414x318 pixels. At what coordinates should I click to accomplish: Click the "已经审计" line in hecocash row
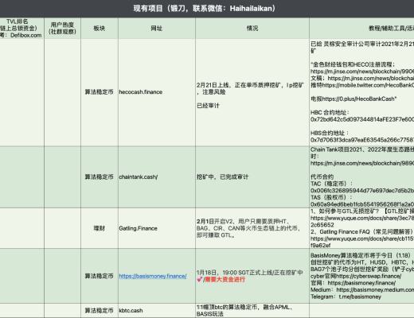point(208,106)
